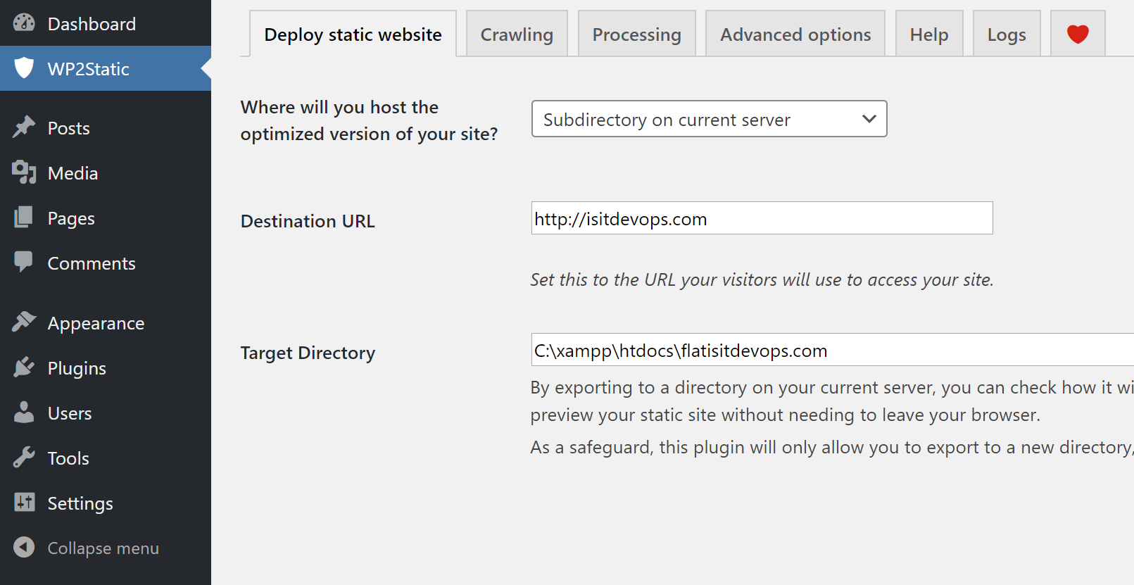Image resolution: width=1134 pixels, height=585 pixels.
Task: Open the Media menu entry
Action: click(x=106, y=173)
